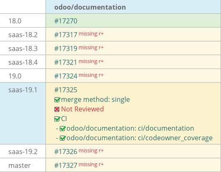Click the 'merge method: single' text
Viewport: 221px width, 172px height.
coord(95,100)
